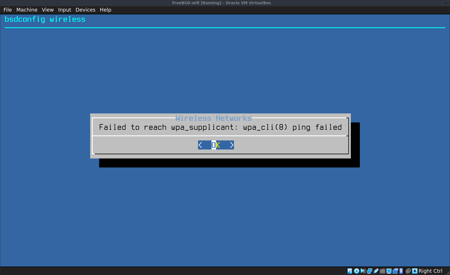Open the File menu
The image size is (450, 275).
click(8, 10)
